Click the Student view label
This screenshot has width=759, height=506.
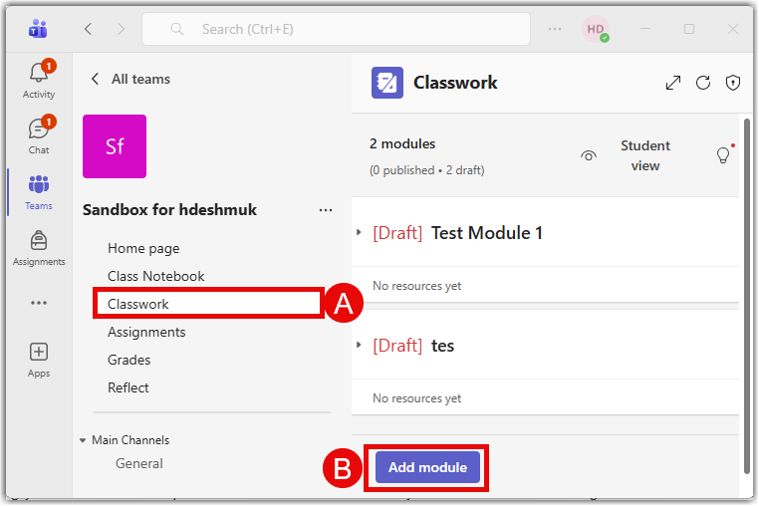[x=645, y=155]
